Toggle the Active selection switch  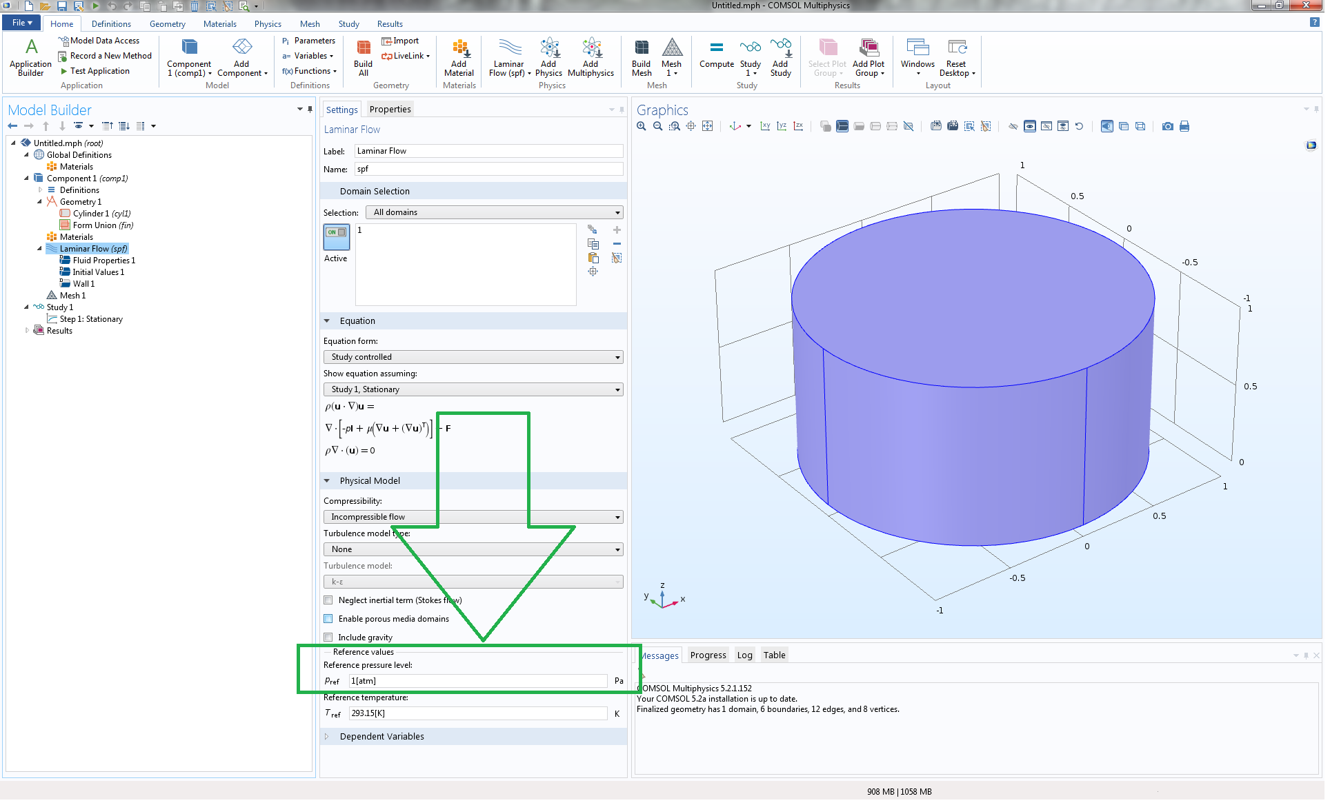pos(337,237)
